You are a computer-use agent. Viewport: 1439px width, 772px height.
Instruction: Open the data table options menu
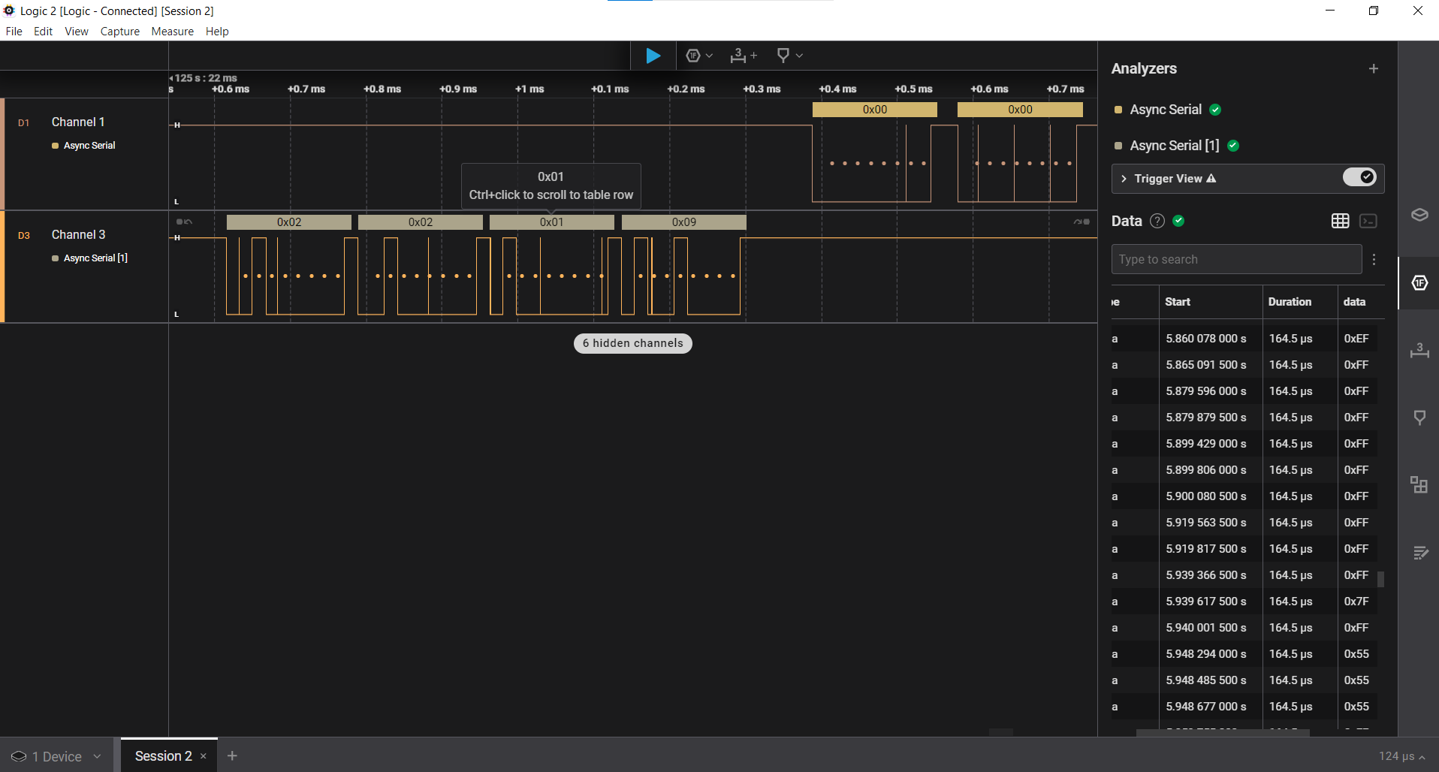pos(1374,259)
